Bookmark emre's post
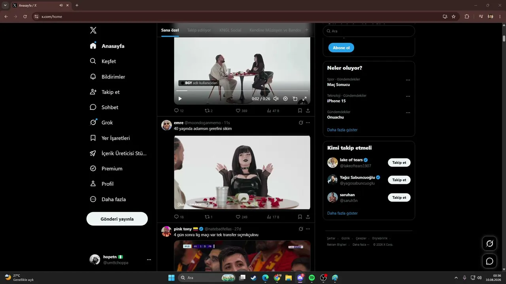Image resolution: width=506 pixels, height=284 pixels. (x=300, y=217)
